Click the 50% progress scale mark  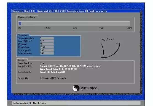tap(75, 28)
